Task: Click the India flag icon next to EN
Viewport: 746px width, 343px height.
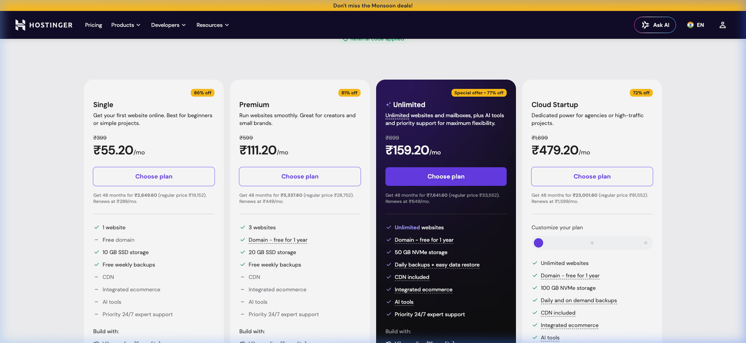Action: (x=690, y=25)
